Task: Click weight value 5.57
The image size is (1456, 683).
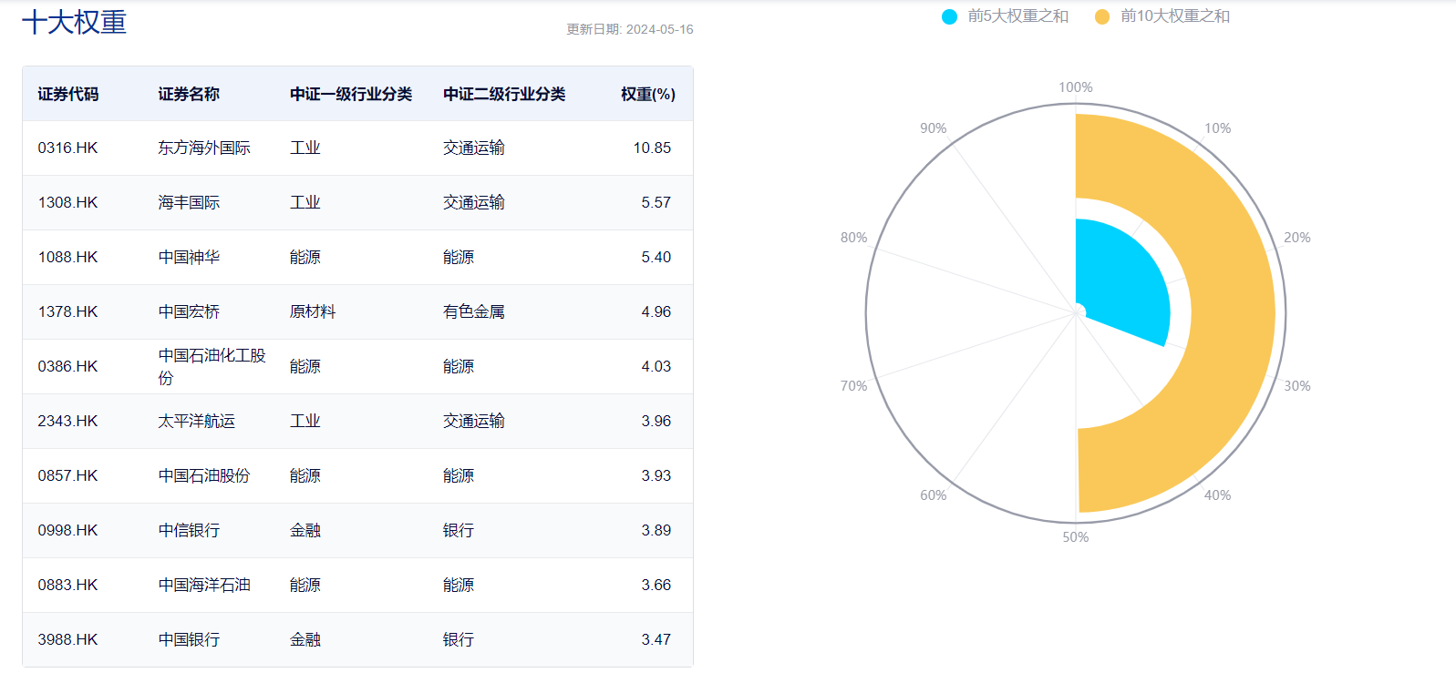Action: 656,202
